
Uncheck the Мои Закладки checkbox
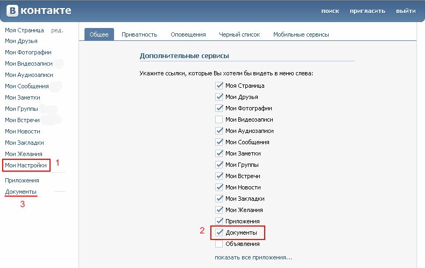click(x=219, y=199)
